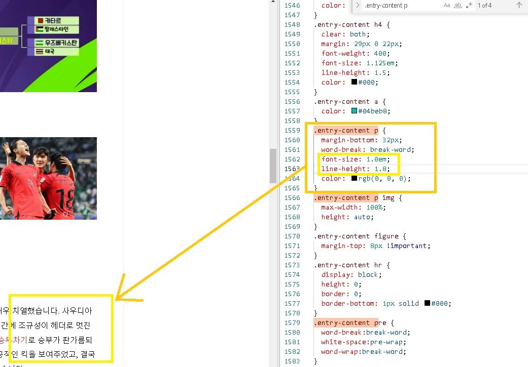Toggle Match Case option in find
Viewport: 528px width, 367px height.
point(447,6)
